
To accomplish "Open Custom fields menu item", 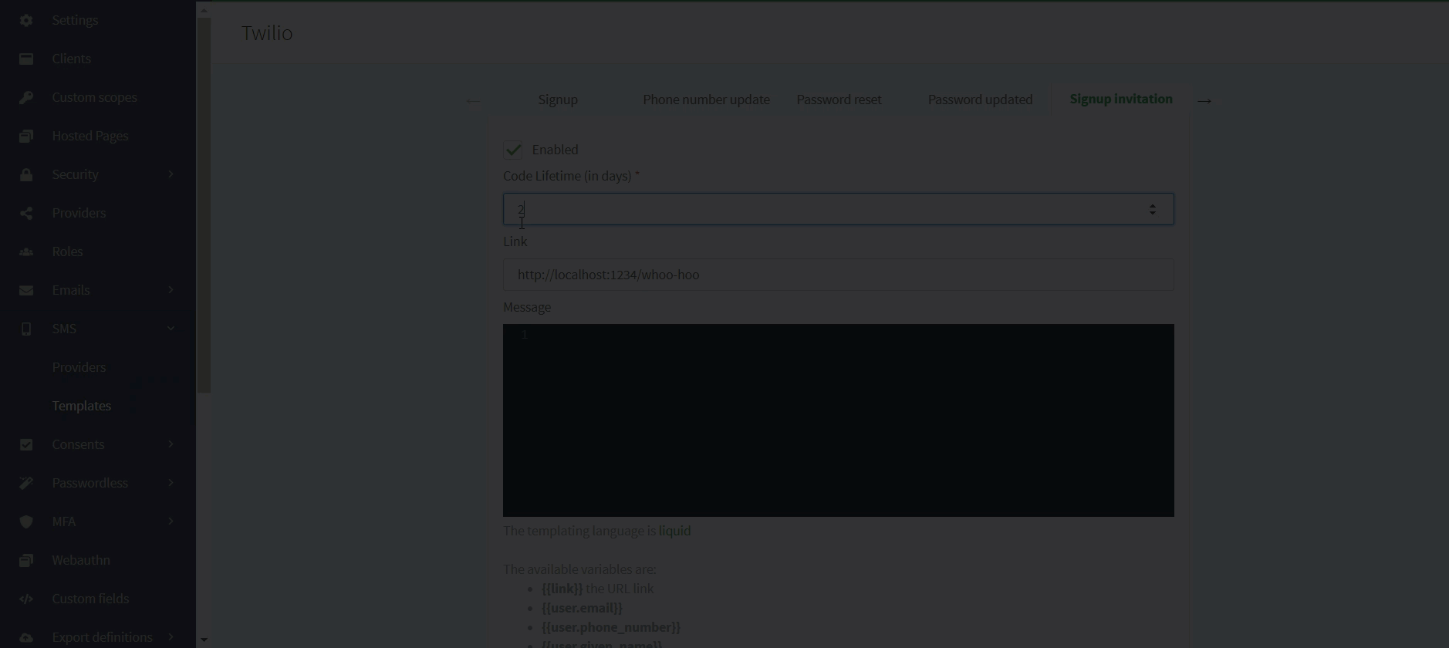I will 90,599.
